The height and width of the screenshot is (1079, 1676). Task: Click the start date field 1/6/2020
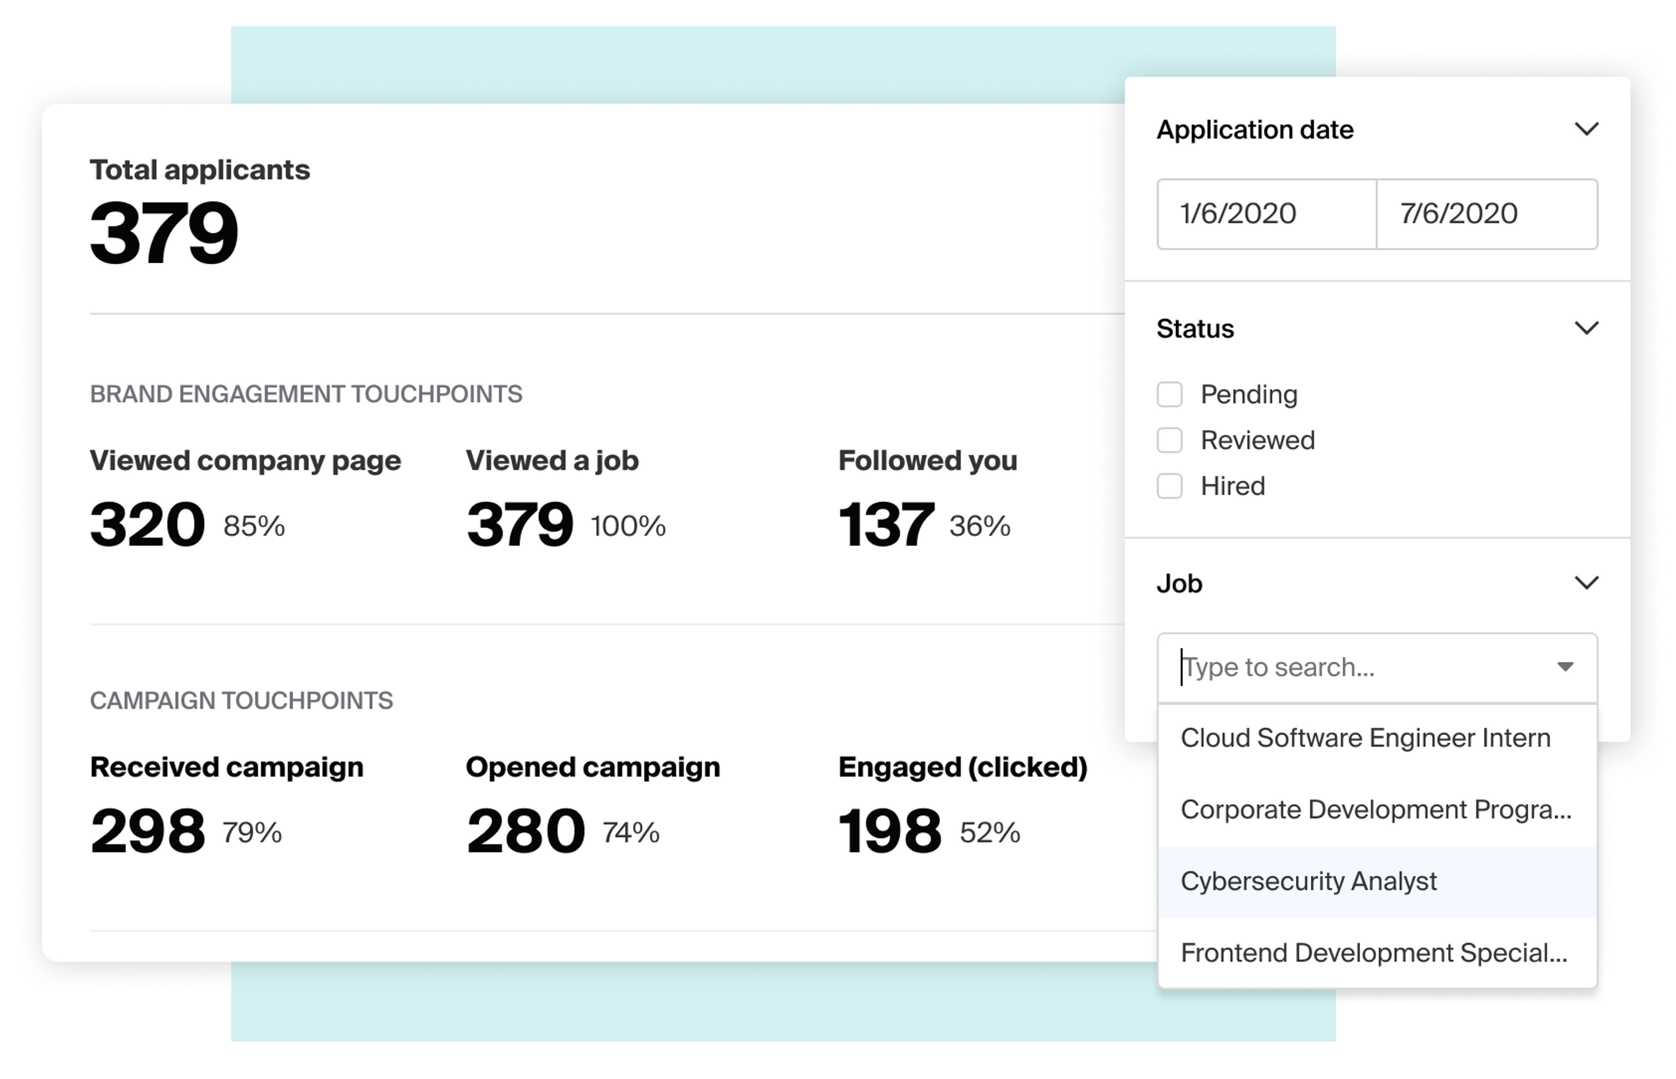(x=1266, y=214)
